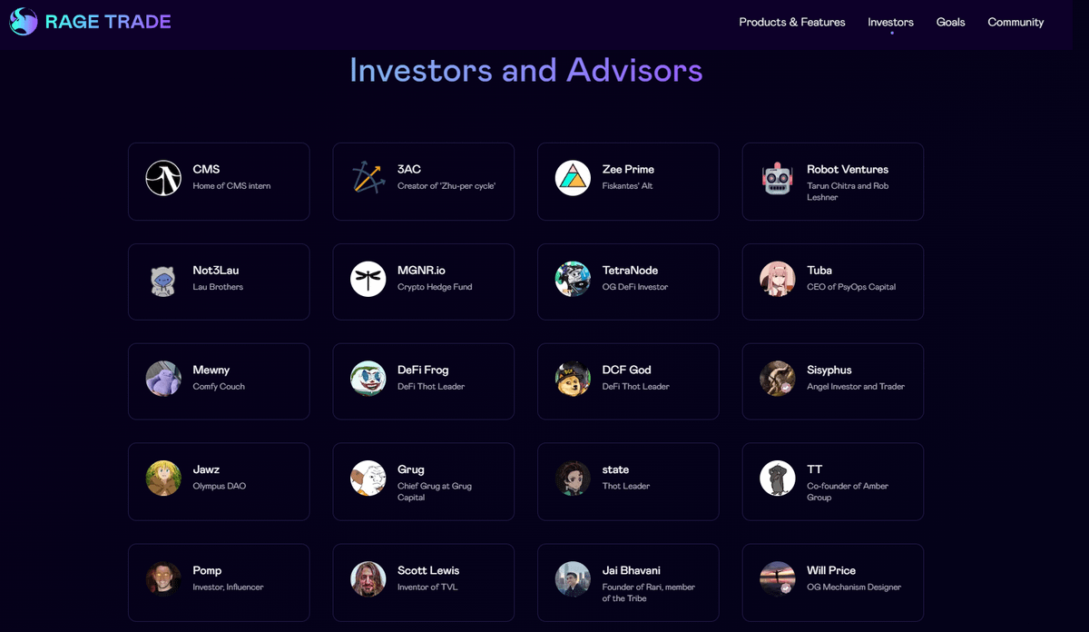Viewport: 1089px width, 632px height.
Task: Navigate to the Community section
Action: pos(1015,22)
